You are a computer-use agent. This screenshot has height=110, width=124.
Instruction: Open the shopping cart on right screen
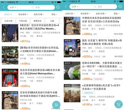coord(118,104)
